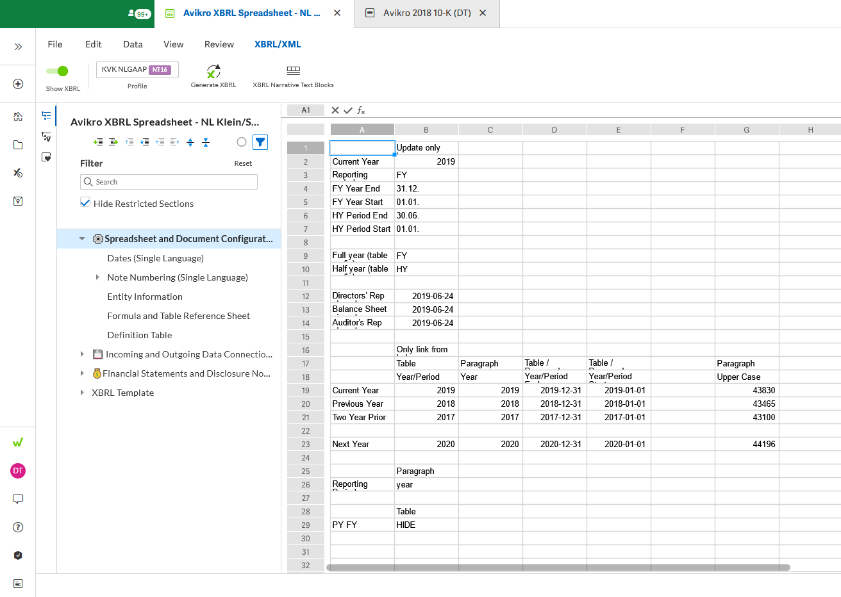Click the horizontal scrollbar below the spreadsheet
841x597 pixels.
(x=558, y=568)
